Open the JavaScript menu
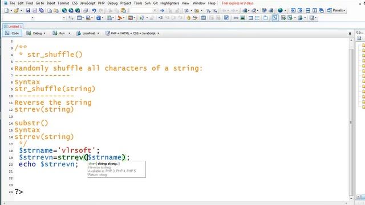This screenshot has width=365, height=205. pos(87,3)
